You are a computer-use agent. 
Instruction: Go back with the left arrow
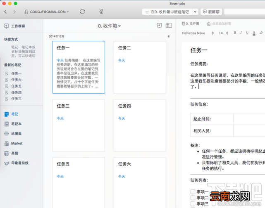pyautogui.click(x=5, y=12)
